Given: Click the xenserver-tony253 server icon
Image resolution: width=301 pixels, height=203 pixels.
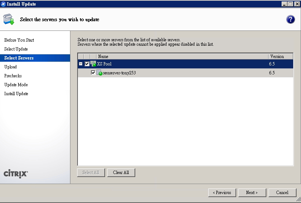Looking at the screenshot, I should [99, 73].
